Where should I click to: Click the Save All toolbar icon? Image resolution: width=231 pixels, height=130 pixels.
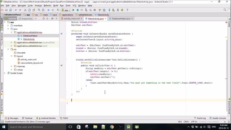[6, 10]
